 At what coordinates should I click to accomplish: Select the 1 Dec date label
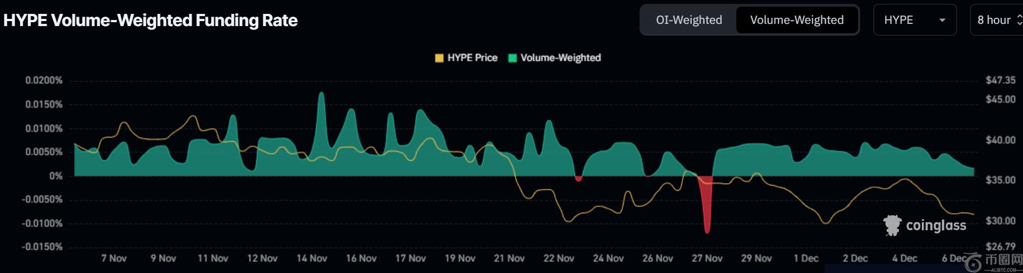806,259
